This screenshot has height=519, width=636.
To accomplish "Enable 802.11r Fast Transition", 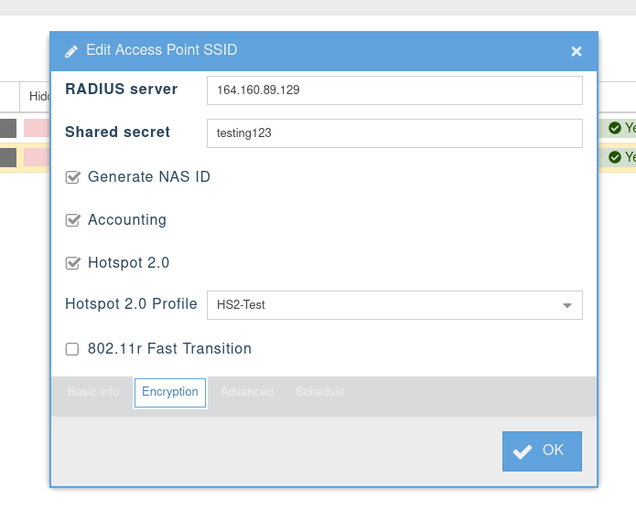I will [x=72, y=349].
